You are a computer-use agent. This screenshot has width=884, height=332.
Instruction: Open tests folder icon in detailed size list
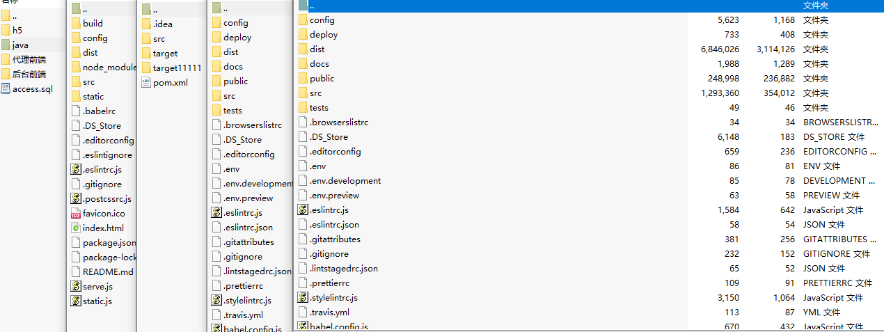(303, 108)
